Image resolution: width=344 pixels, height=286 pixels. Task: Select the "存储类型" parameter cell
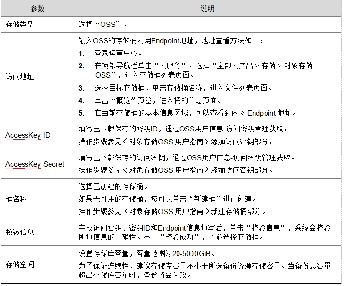38,25
